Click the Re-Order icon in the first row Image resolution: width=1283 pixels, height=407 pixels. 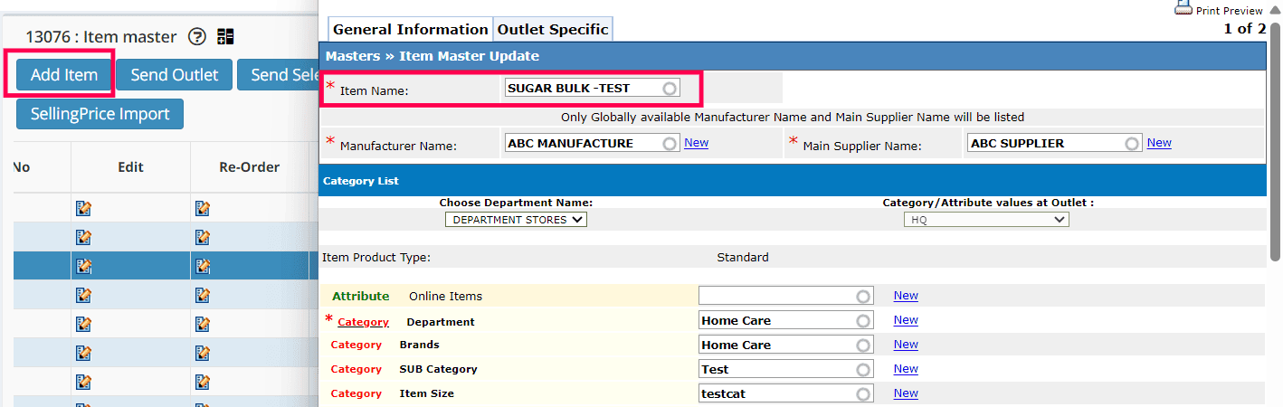tap(203, 209)
